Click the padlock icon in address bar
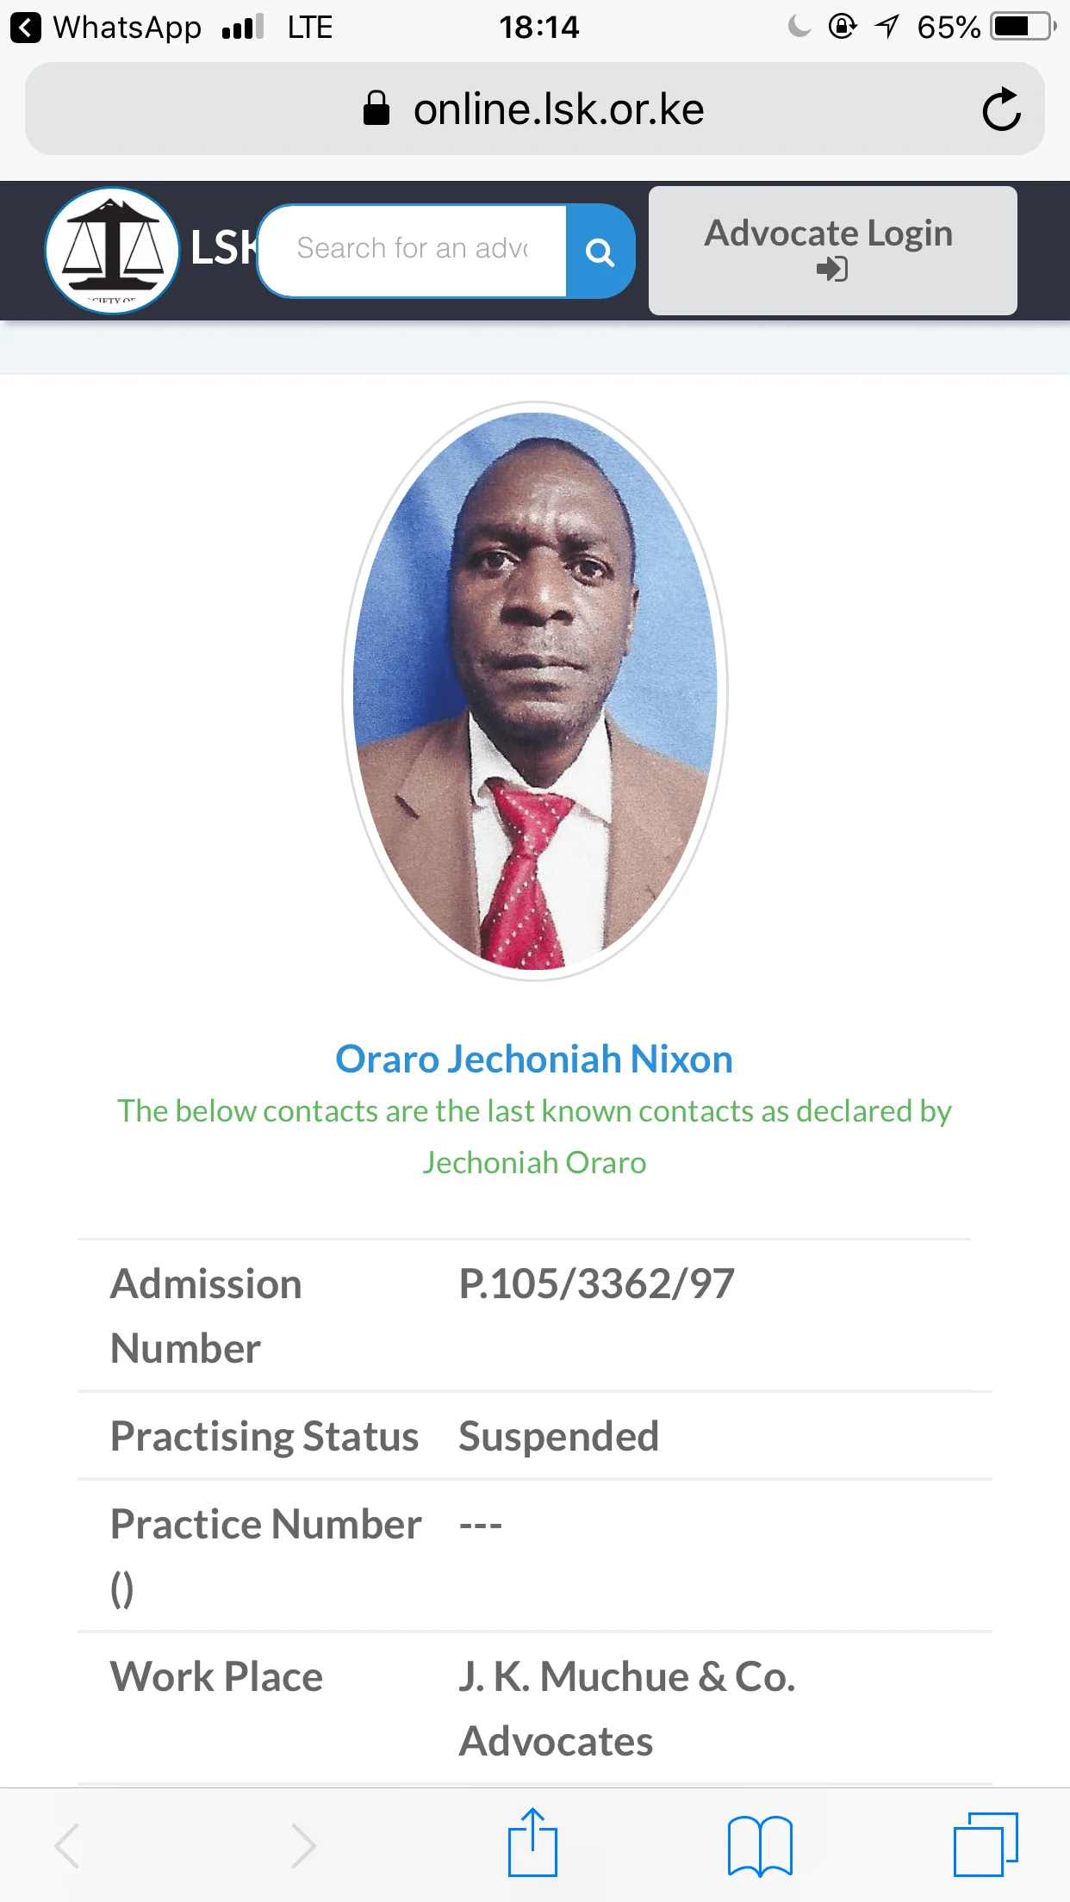The image size is (1070, 1902). pyautogui.click(x=376, y=109)
